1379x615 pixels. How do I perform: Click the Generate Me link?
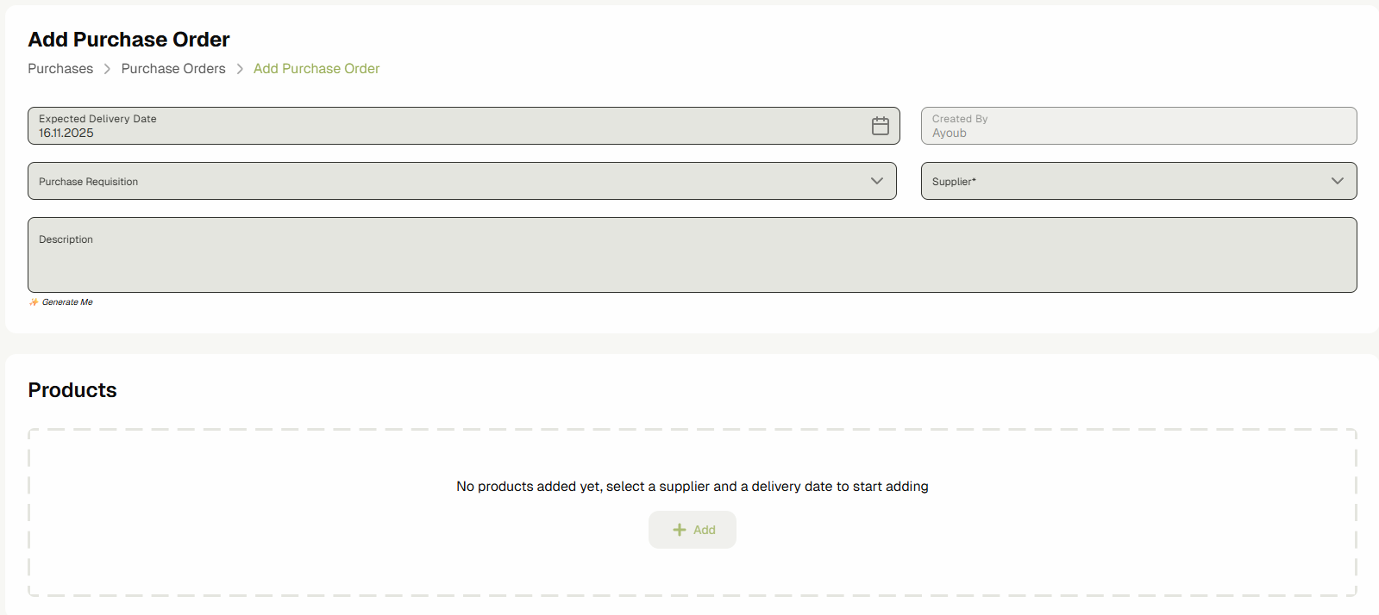(x=66, y=301)
